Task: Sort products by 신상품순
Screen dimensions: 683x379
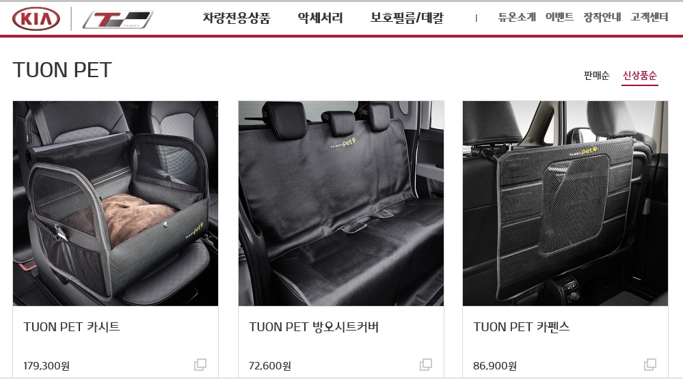Action: click(639, 76)
